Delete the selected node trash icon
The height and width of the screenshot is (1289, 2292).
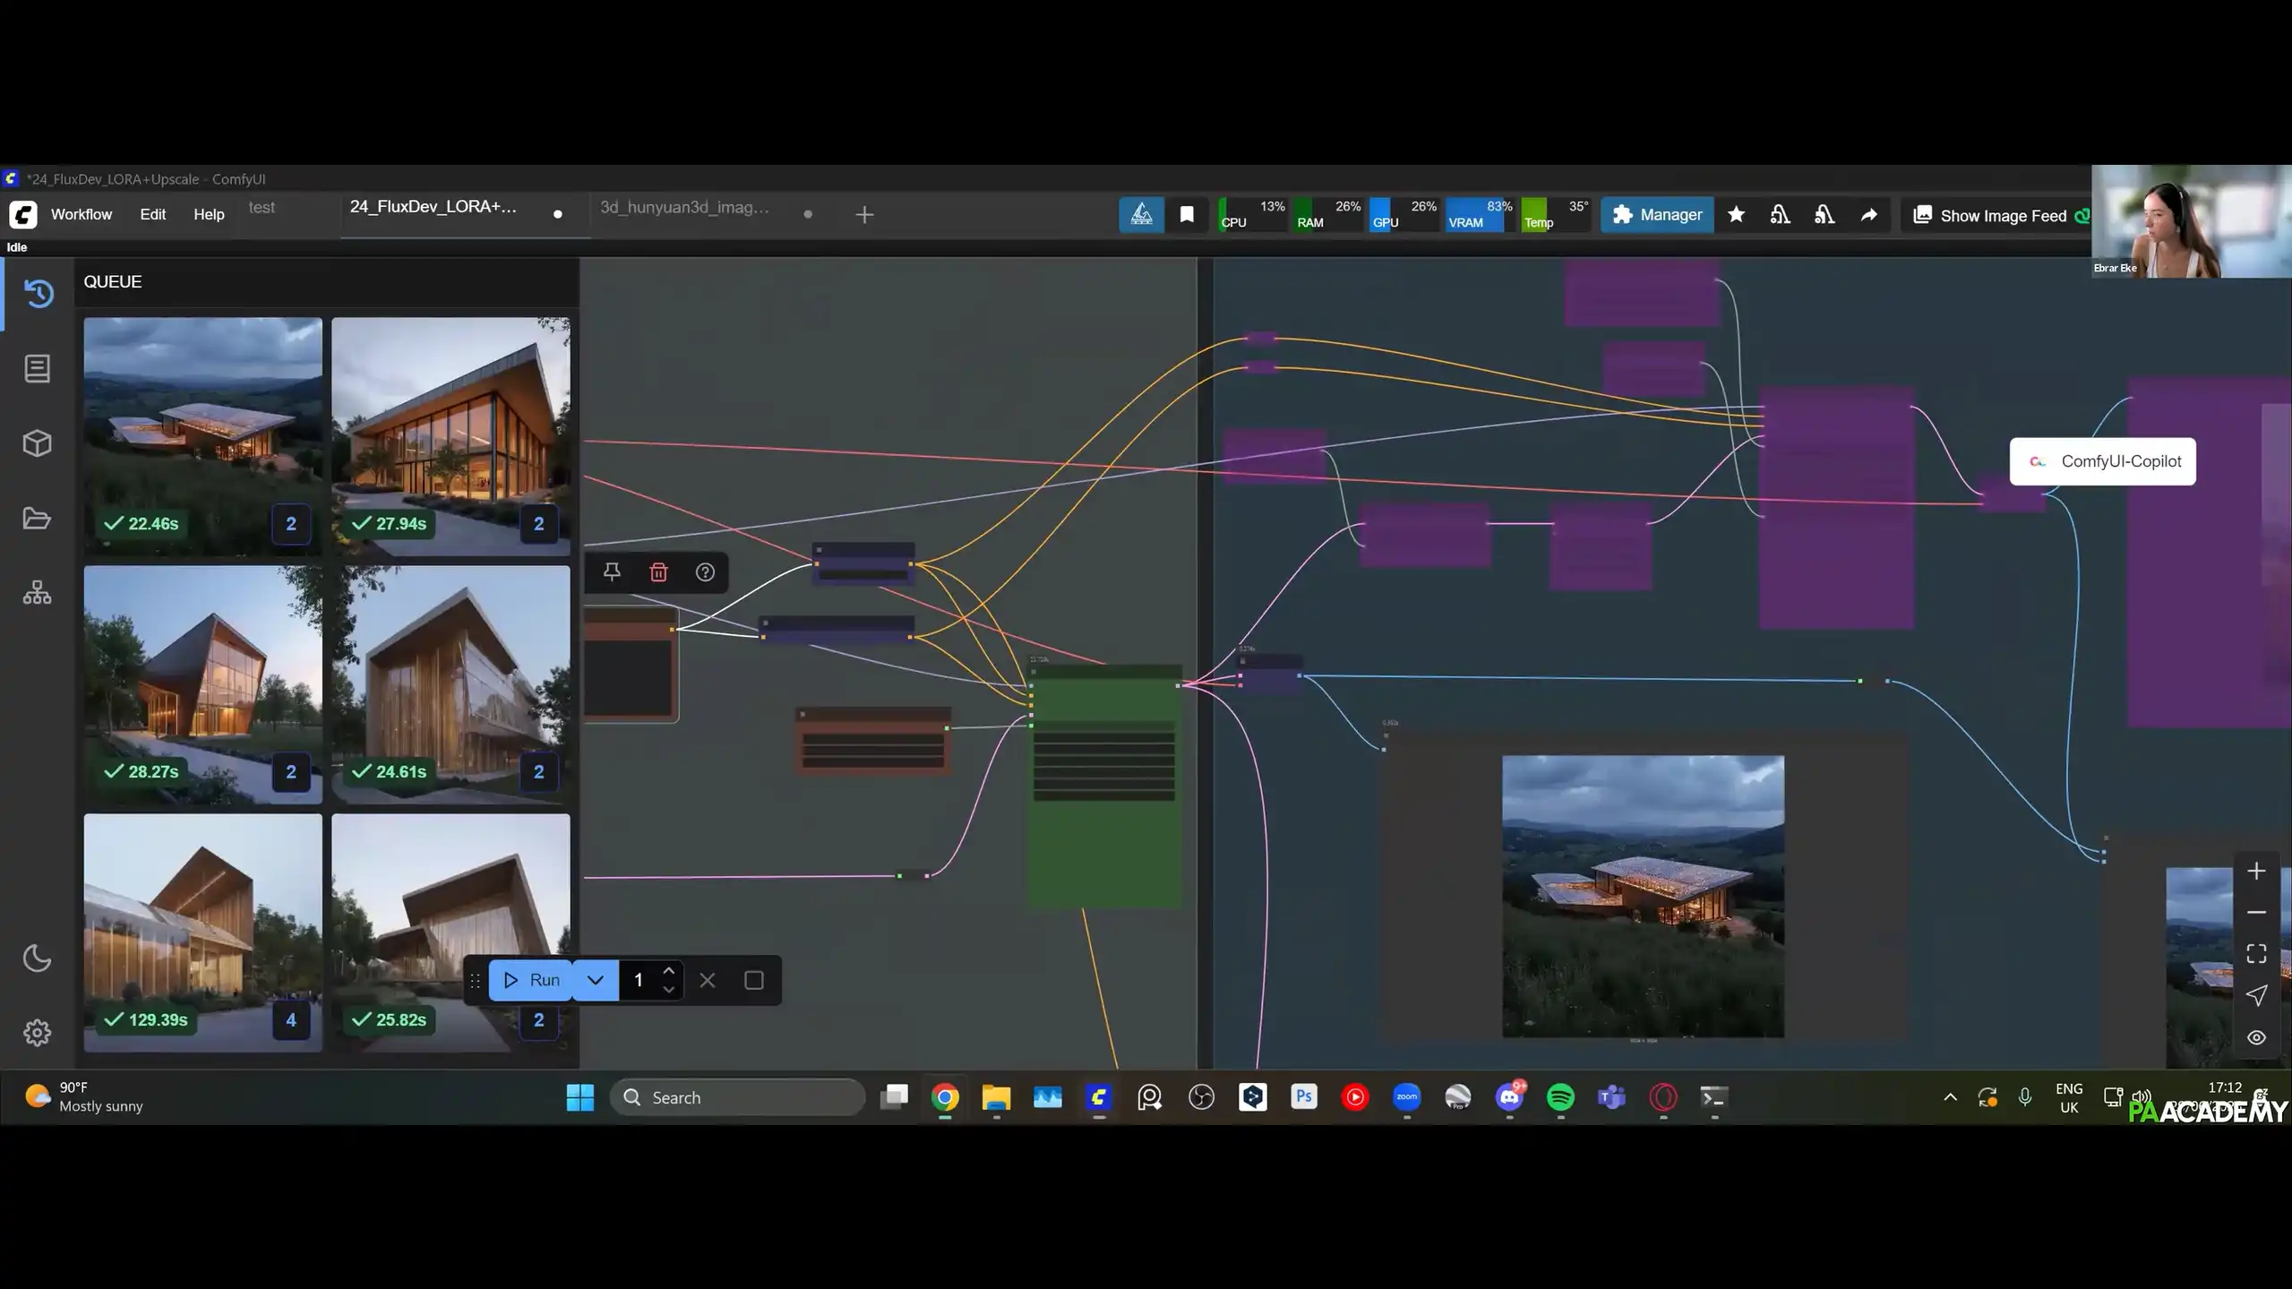(x=658, y=571)
